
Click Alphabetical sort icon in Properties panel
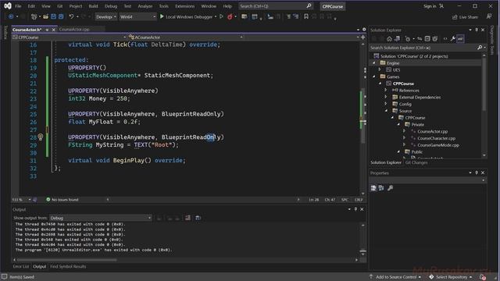381,188
